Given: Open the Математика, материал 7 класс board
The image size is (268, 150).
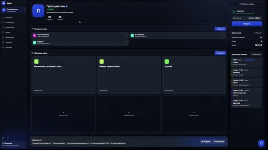Looking at the screenshot, I should pos(63,75).
